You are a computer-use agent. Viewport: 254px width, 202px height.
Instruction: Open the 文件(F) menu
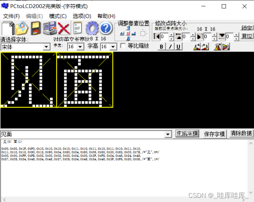(11, 16)
